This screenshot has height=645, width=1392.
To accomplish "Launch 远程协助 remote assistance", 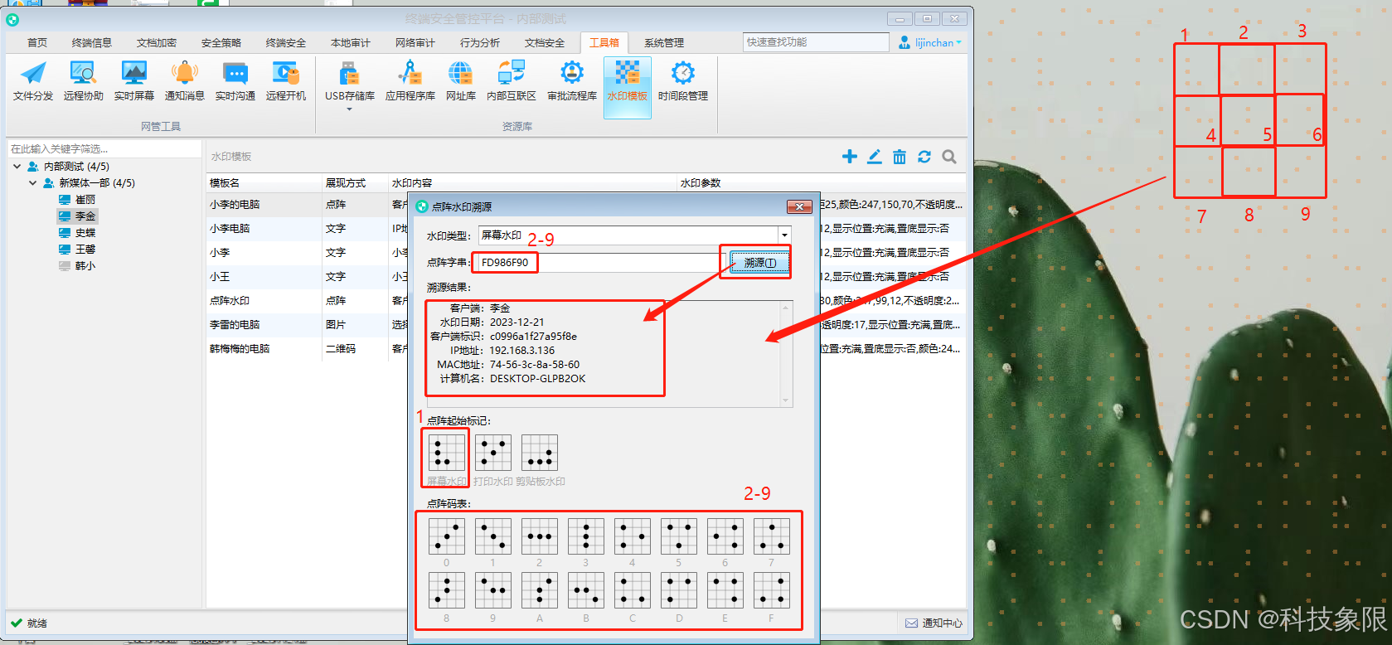I will coord(84,80).
